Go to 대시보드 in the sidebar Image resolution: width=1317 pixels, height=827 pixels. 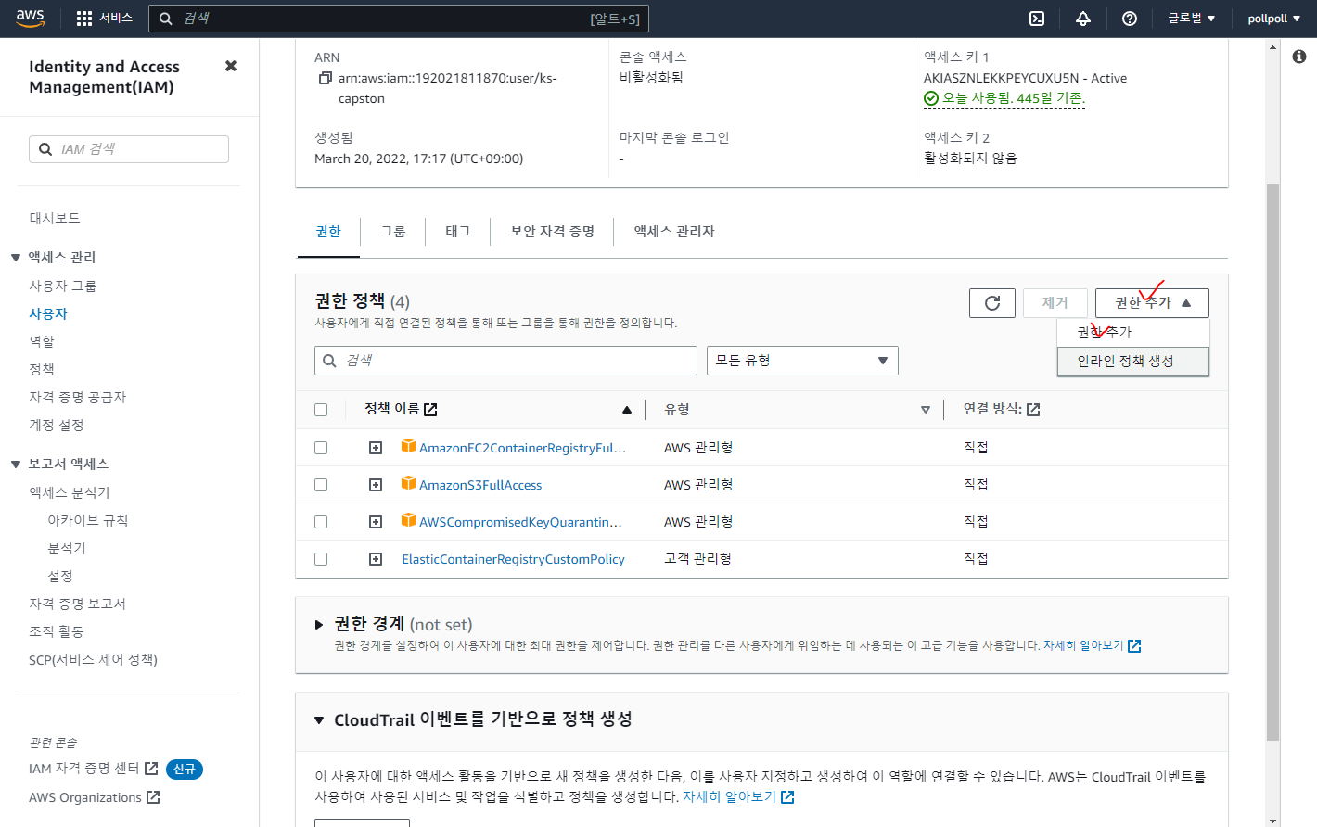click(x=55, y=218)
